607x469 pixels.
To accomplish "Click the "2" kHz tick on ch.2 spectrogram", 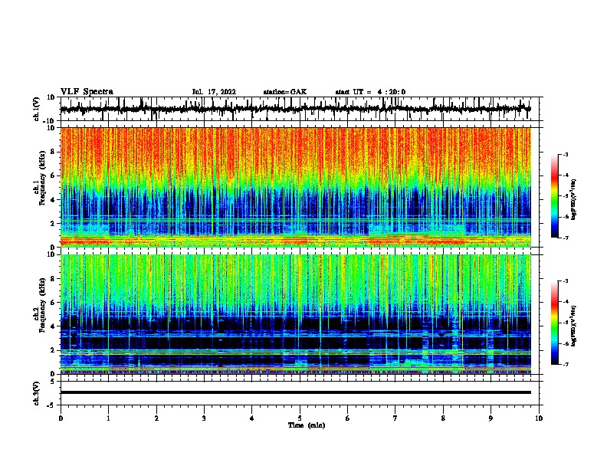I will click(53, 350).
